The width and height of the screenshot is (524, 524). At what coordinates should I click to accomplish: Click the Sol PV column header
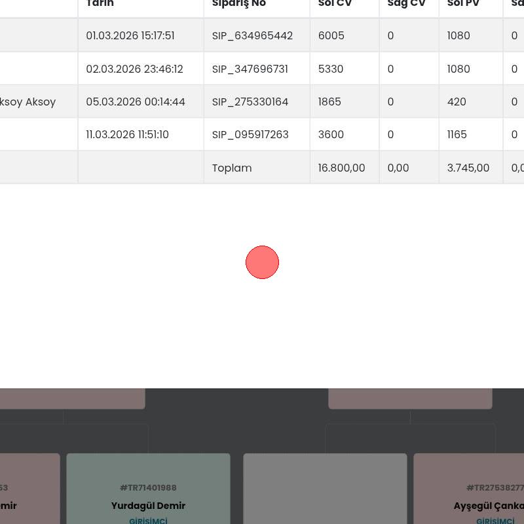tap(463, 4)
